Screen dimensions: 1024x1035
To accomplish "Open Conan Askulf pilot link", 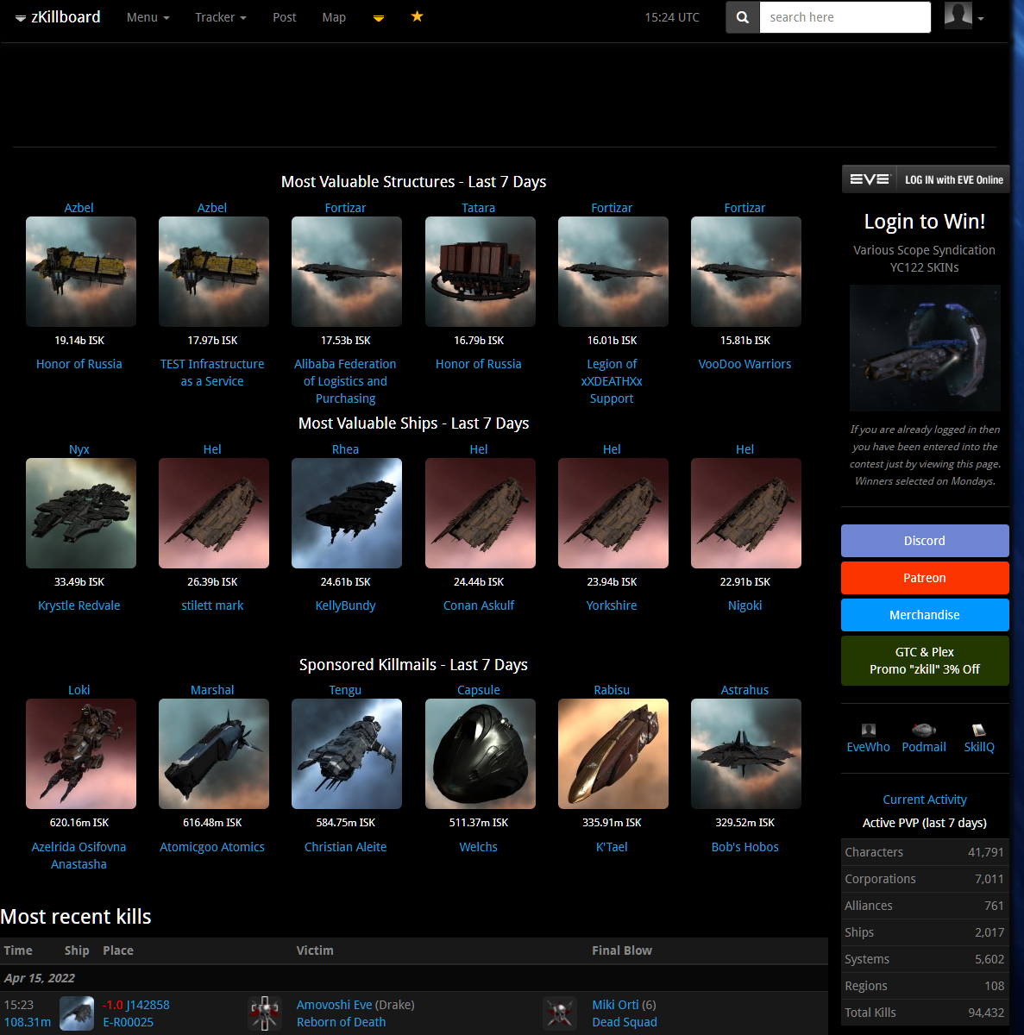I will (x=479, y=605).
